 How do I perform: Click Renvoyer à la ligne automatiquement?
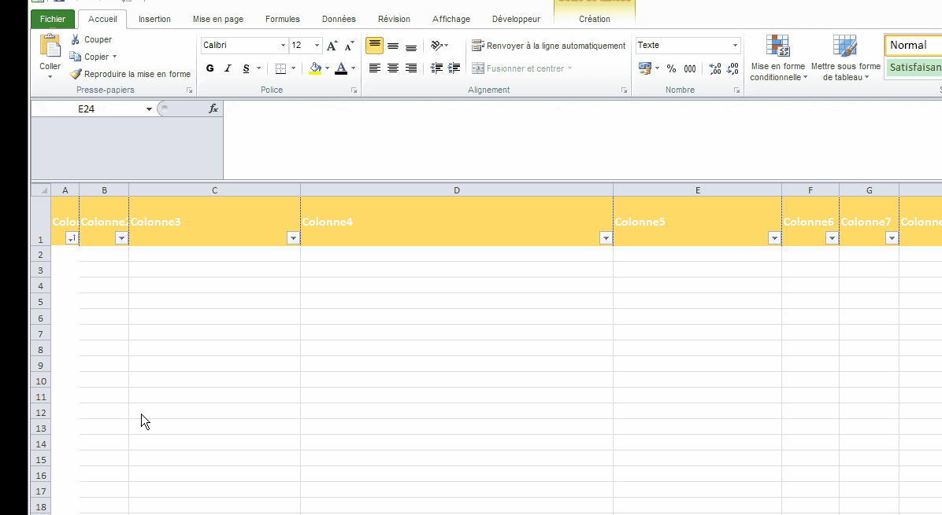549,46
